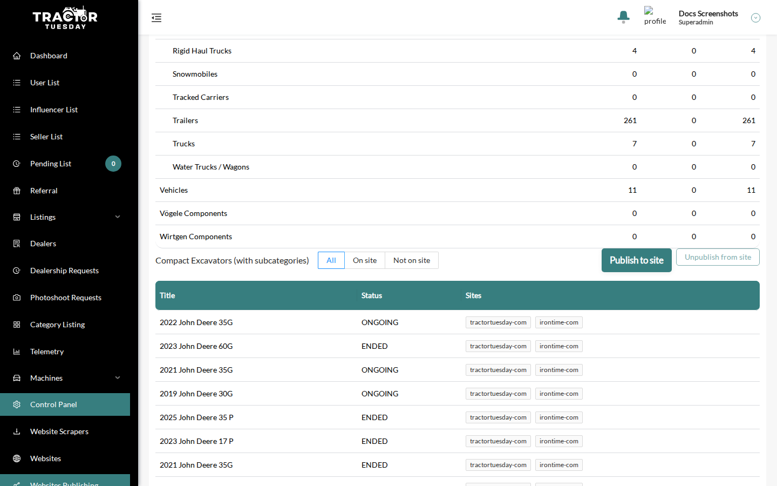Click the Referral gift icon
Screen dimensions: 777x486
(x=17, y=191)
